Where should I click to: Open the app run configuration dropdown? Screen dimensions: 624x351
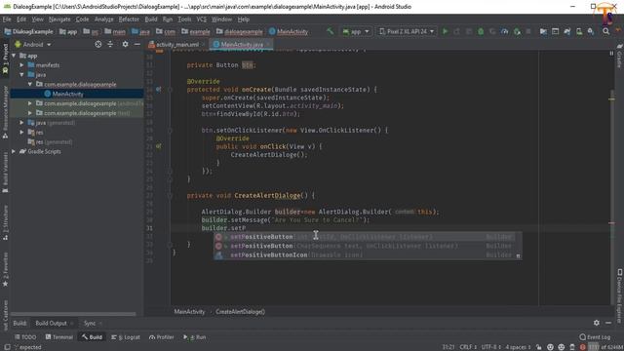(x=356, y=31)
